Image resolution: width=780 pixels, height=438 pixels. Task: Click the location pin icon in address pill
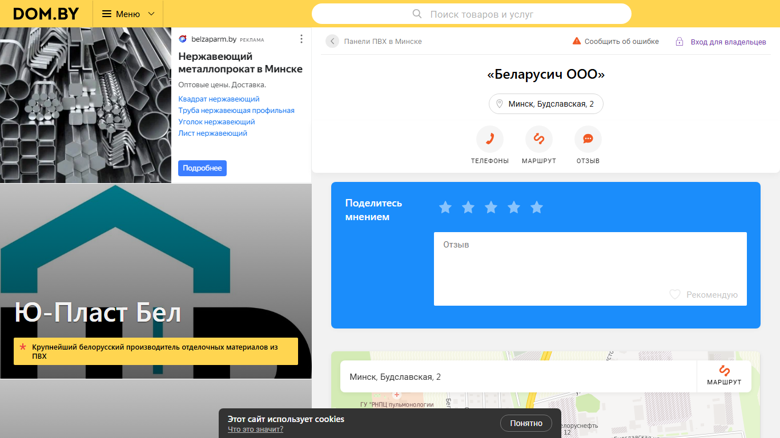(500, 104)
